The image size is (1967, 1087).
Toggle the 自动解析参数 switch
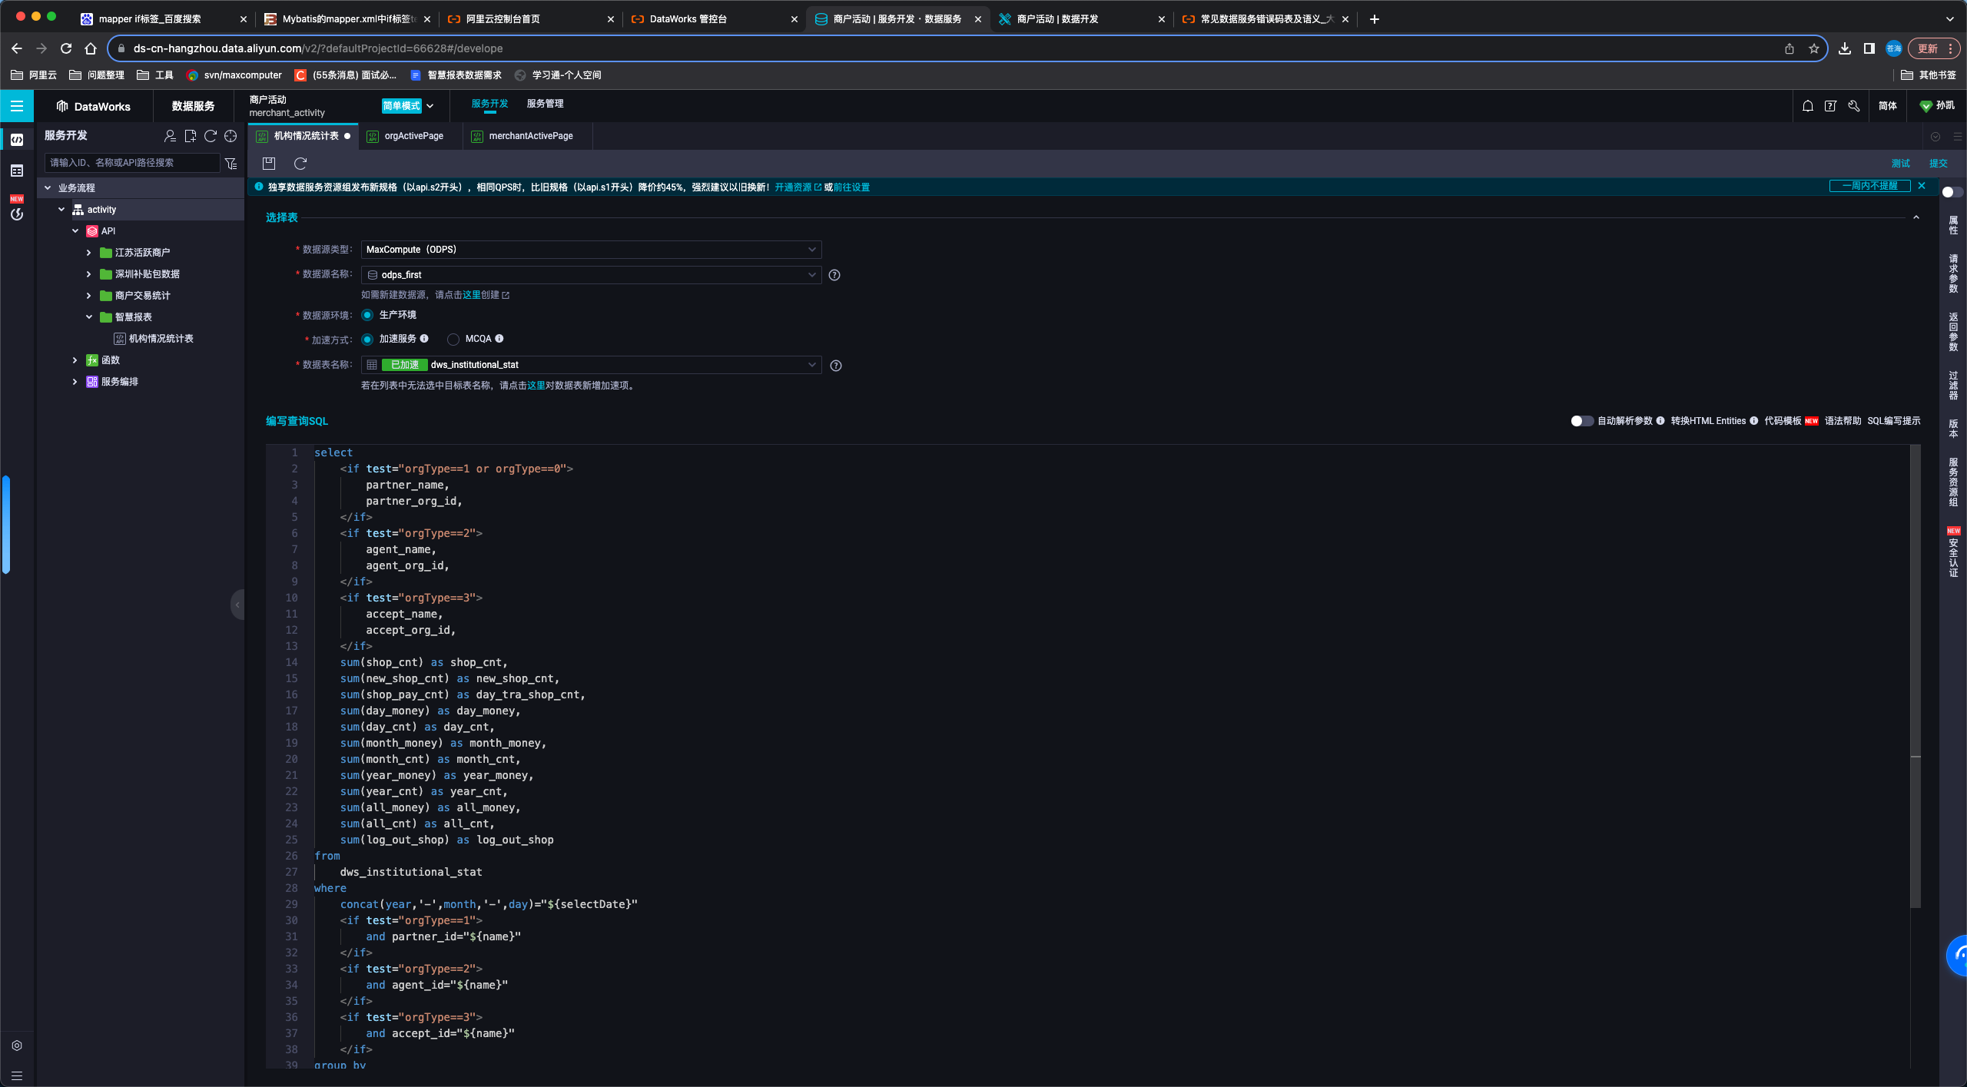point(1581,421)
